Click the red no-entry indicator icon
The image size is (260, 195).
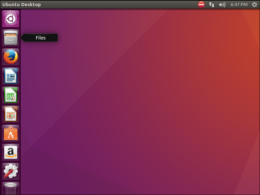click(x=201, y=5)
